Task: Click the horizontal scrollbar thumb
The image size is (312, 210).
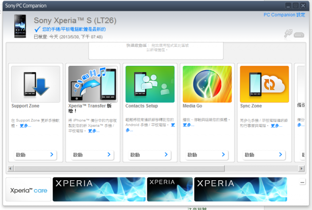Action: click(119, 169)
